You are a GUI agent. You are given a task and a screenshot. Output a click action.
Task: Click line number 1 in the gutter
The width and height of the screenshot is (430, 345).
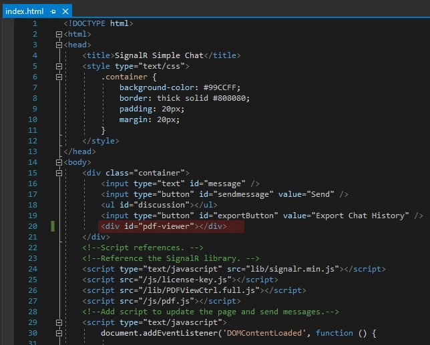pyautogui.click(x=35, y=23)
